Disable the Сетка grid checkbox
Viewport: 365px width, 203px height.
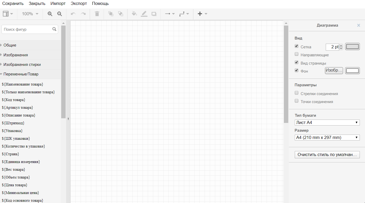pos(297,46)
